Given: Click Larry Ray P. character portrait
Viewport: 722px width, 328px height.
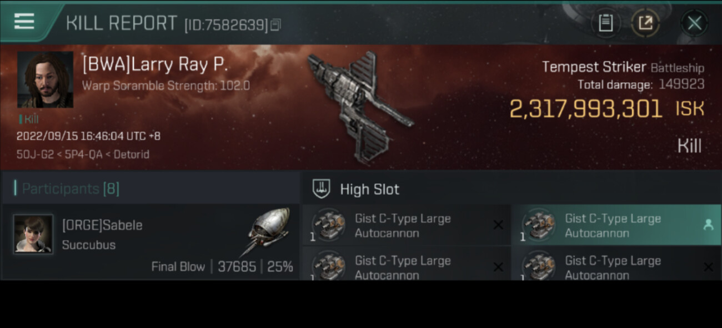Looking at the screenshot, I should pos(45,79).
